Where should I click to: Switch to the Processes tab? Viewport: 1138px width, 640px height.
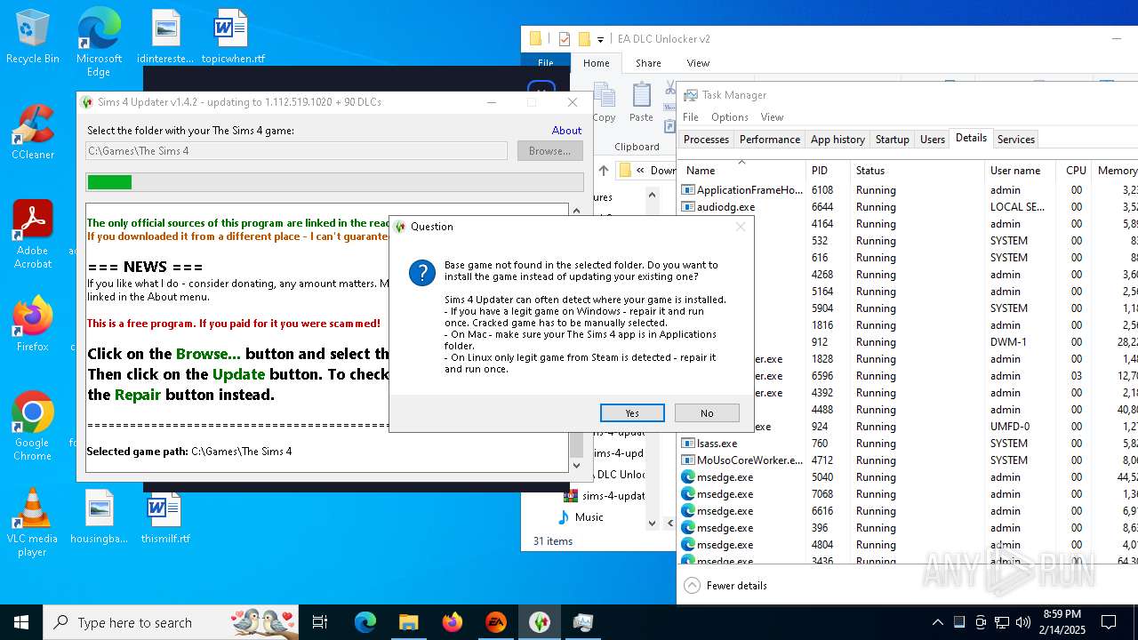(706, 140)
